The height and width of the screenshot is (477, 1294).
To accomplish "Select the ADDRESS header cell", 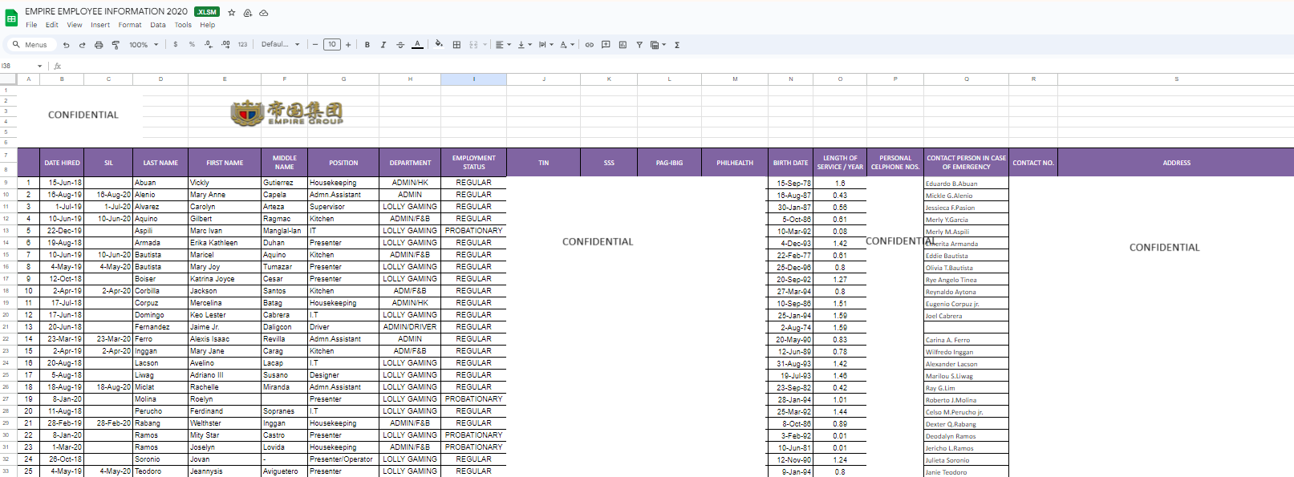I will (x=1176, y=163).
